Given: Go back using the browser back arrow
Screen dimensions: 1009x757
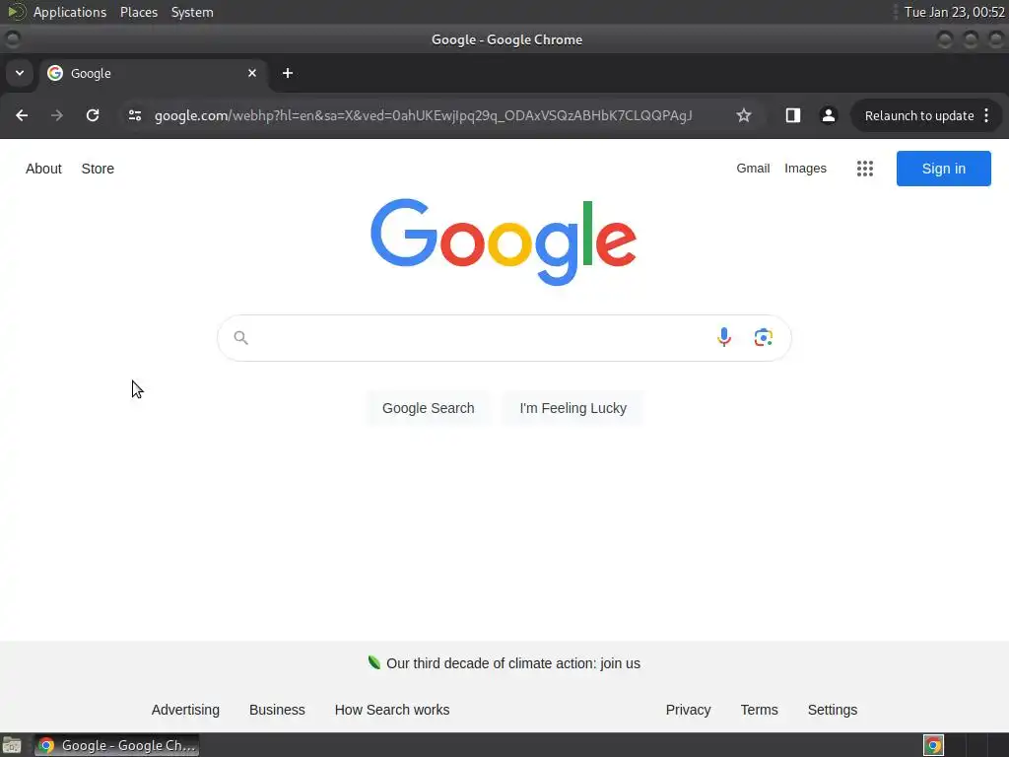Looking at the screenshot, I should click(x=22, y=115).
